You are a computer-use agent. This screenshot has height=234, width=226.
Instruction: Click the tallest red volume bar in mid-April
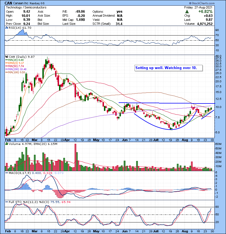75,157
